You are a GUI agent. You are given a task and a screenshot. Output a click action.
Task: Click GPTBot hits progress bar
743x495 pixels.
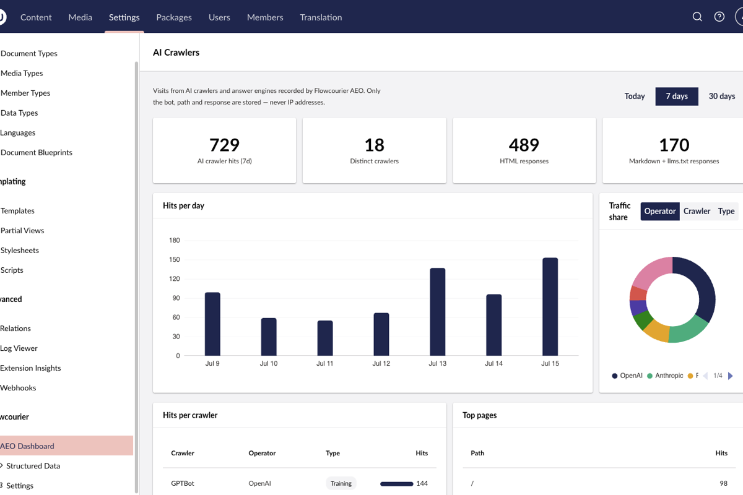[x=396, y=483]
